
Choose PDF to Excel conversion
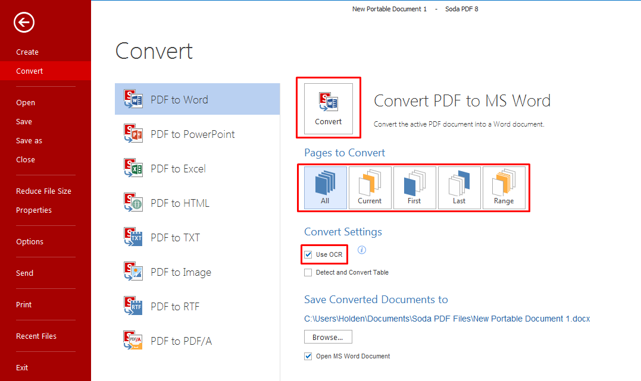coord(178,169)
